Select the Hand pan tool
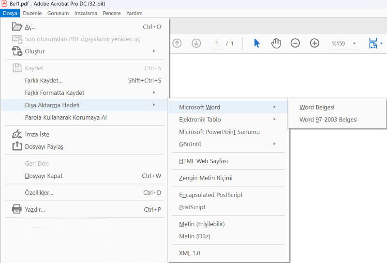Screen dimensions: 387x263 (276, 43)
